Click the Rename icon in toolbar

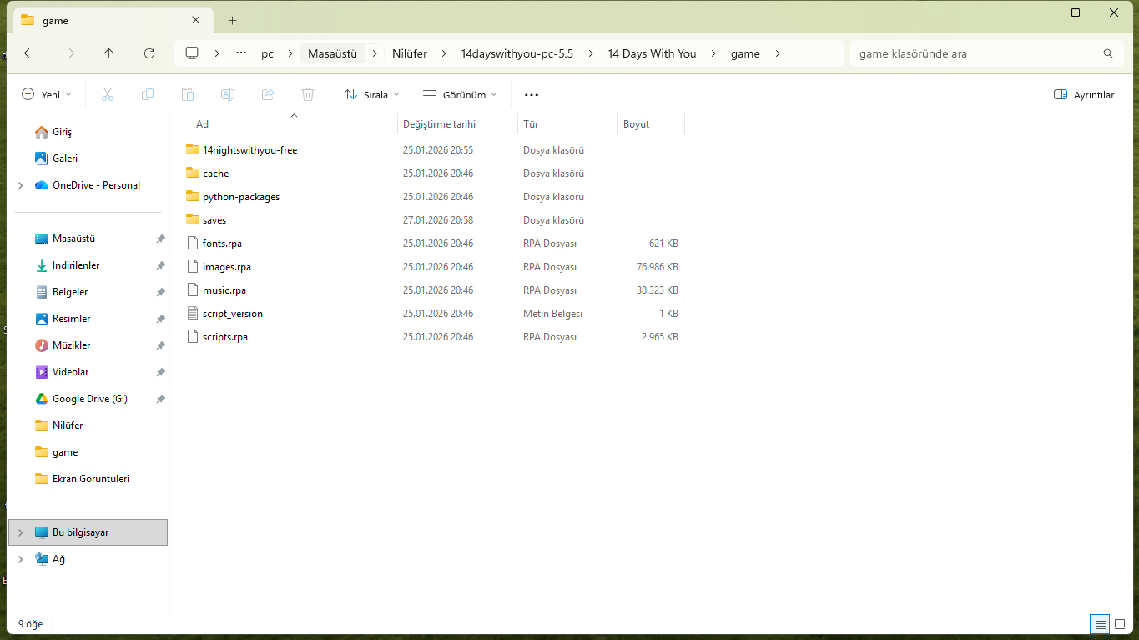[228, 94]
